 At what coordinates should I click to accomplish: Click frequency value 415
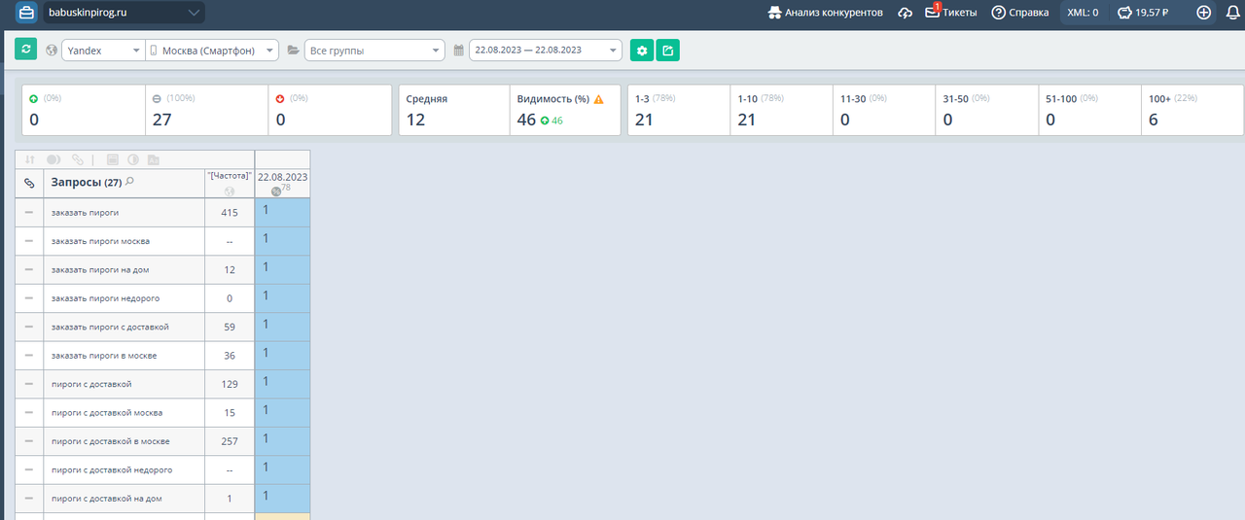click(x=230, y=212)
